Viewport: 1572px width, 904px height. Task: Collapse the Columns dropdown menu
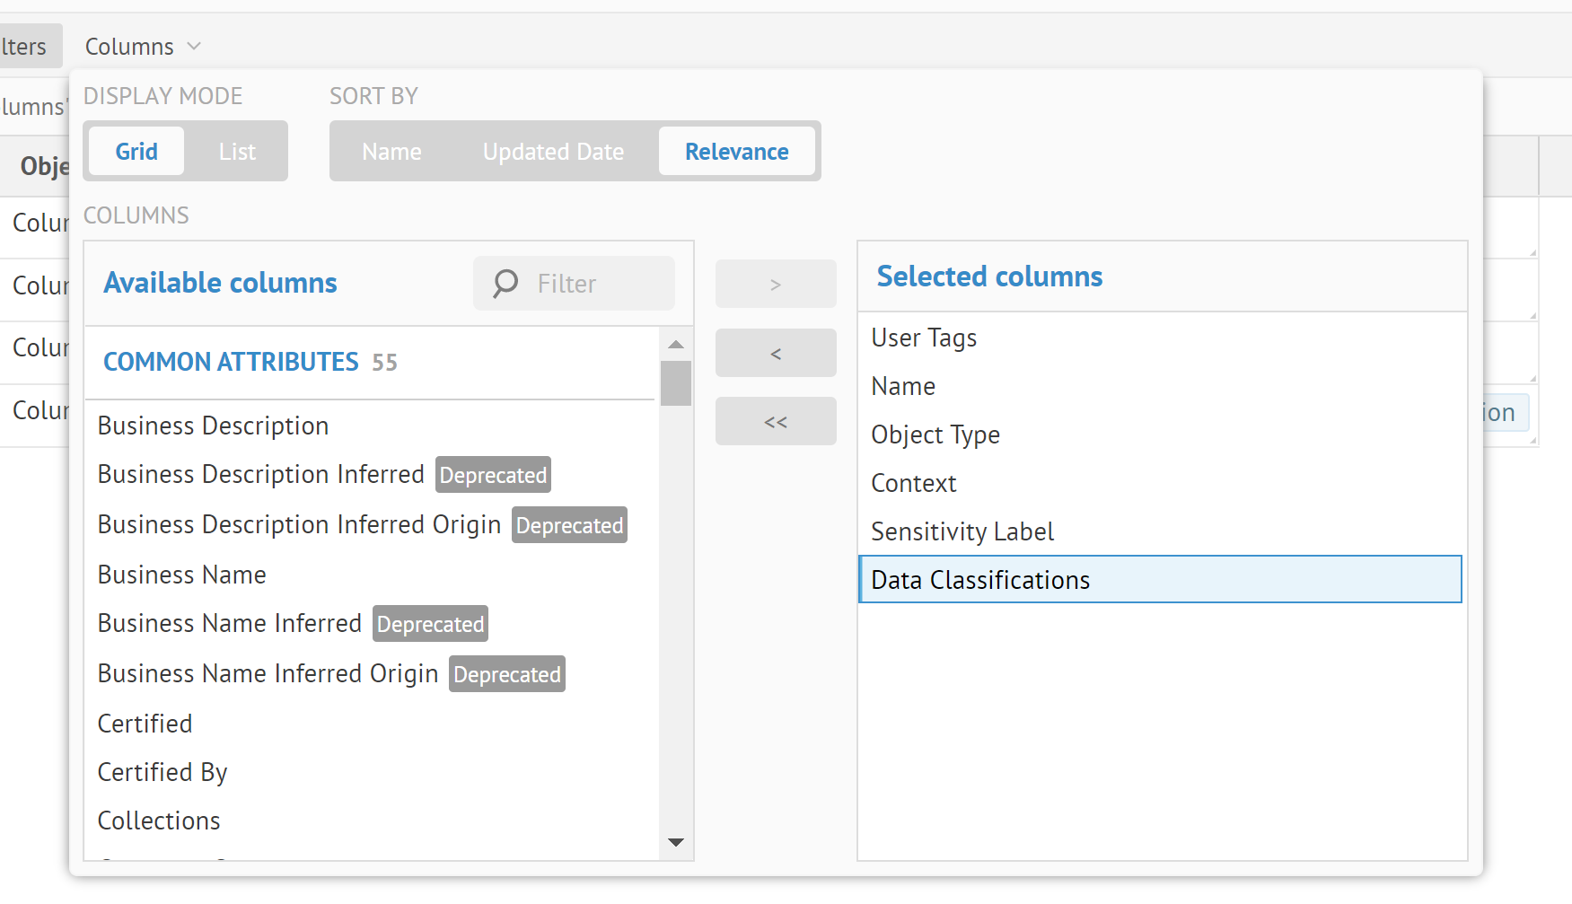click(x=143, y=47)
